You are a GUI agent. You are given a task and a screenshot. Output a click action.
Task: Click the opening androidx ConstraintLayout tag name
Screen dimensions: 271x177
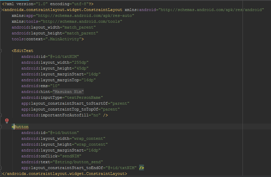pos(63,10)
